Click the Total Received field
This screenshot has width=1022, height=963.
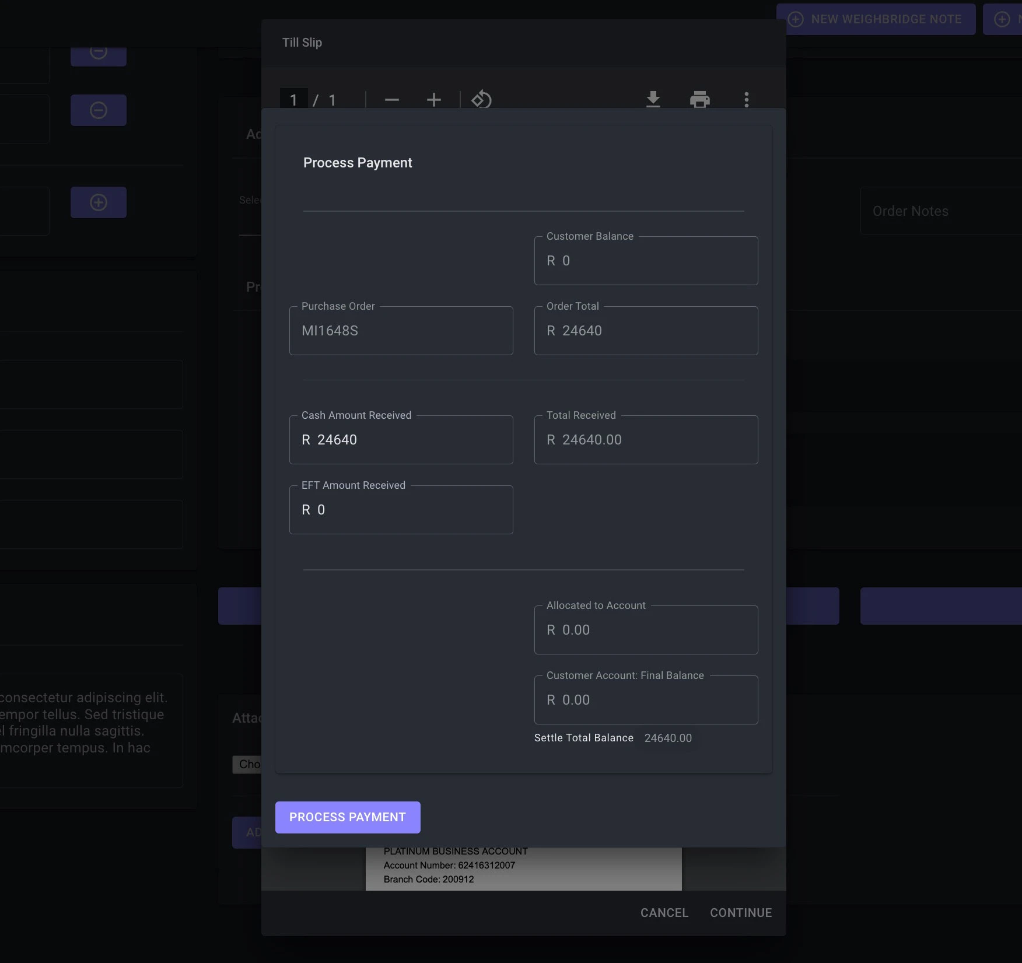pyautogui.click(x=646, y=440)
